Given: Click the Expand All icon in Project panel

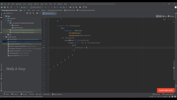Looking at the screenshot, I should (30, 13).
